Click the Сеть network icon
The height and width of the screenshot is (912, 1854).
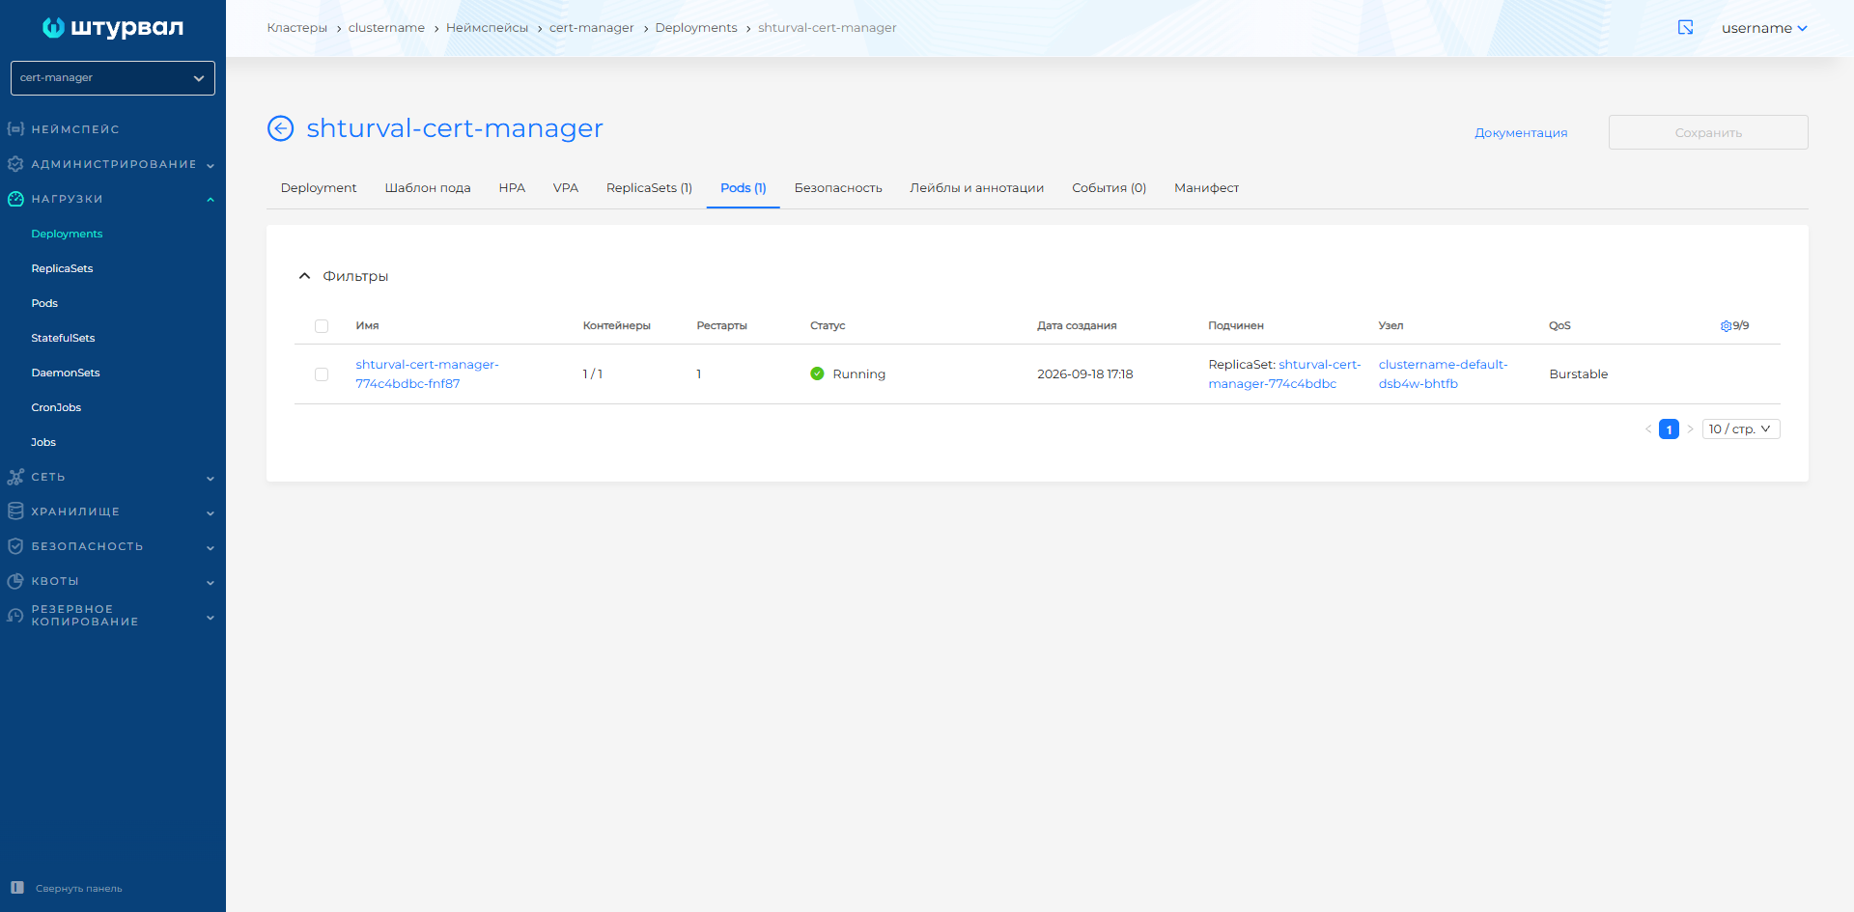click(x=15, y=477)
